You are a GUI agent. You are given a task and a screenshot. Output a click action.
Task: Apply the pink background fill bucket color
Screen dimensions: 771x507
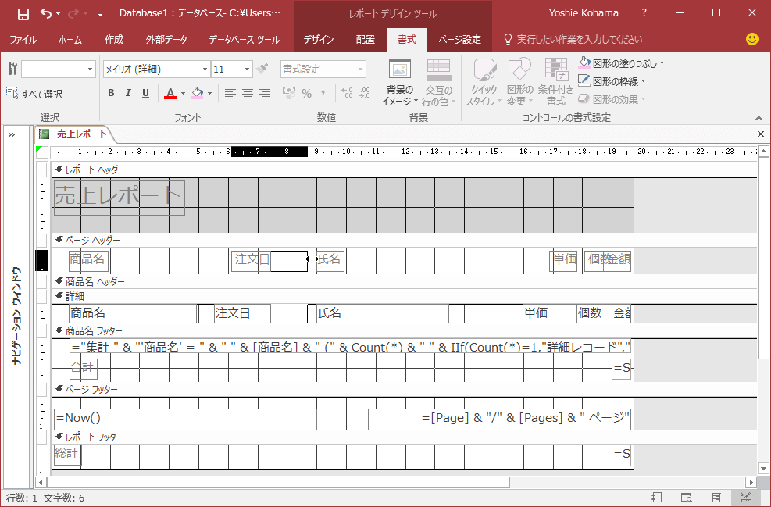point(197,93)
